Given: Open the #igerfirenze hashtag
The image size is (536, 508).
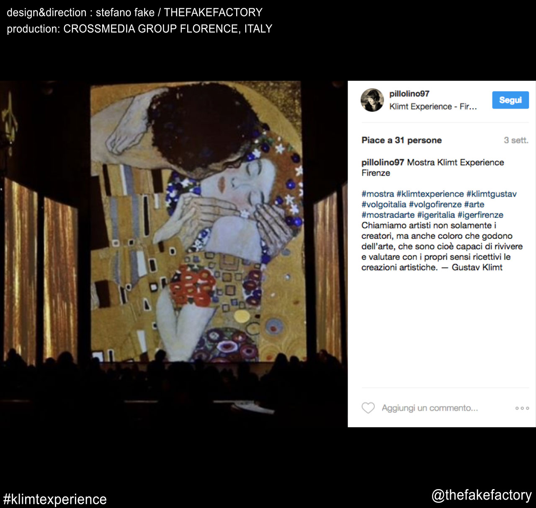Looking at the screenshot, I should point(480,215).
